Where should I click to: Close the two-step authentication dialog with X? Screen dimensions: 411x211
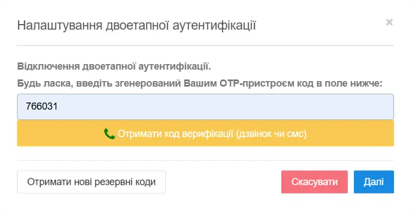click(x=389, y=22)
